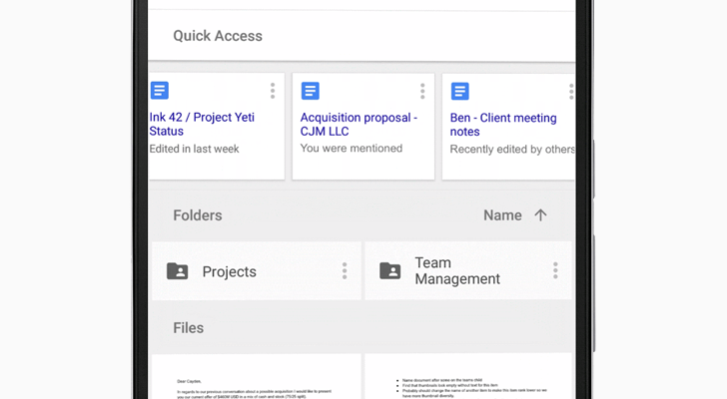Open the bulleted list file thumbnail
Screen dimensions: 727x399
click(x=467, y=377)
